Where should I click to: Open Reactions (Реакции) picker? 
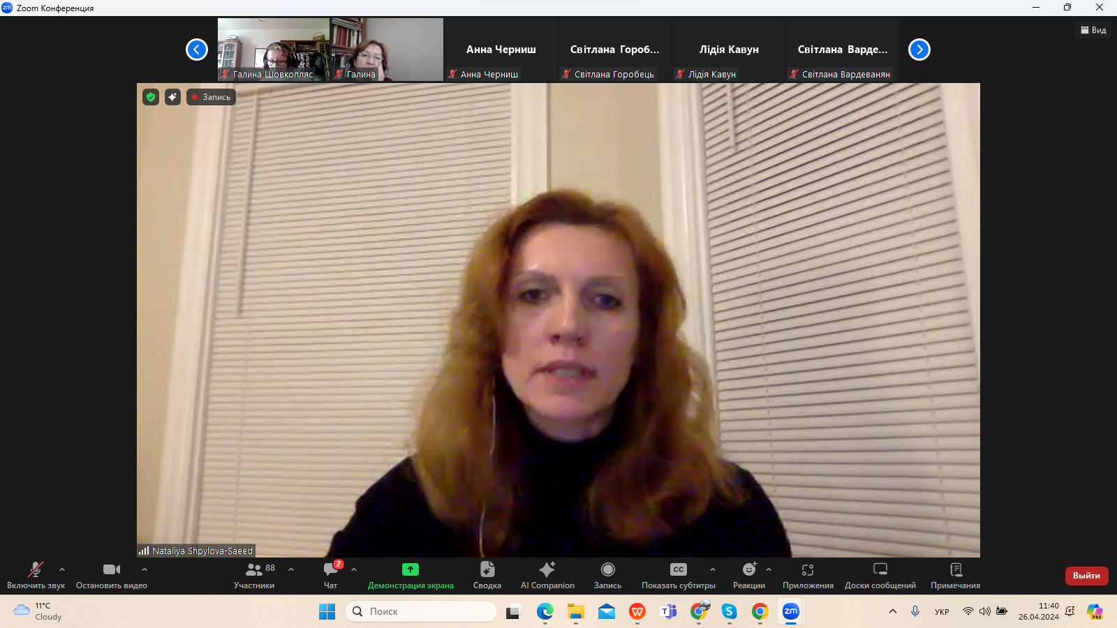tap(748, 575)
